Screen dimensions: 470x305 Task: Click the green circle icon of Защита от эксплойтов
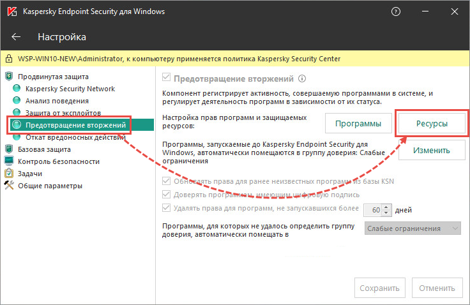tap(17, 112)
